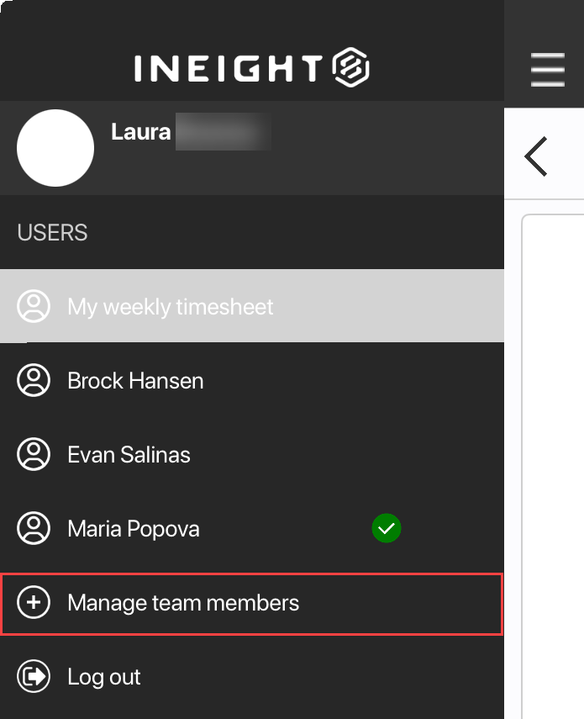Open My weekly timesheet
Image resolution: width=584 pixels, height=719 pixels.
point(171,307)
